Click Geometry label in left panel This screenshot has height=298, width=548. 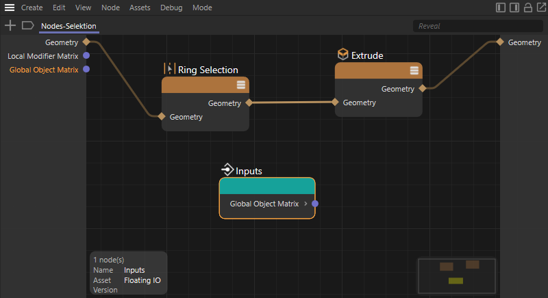[62, 42]
